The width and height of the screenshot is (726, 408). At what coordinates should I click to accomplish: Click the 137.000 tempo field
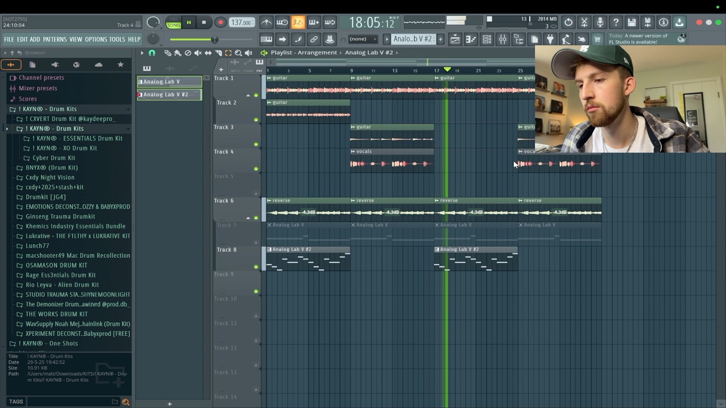241,23
